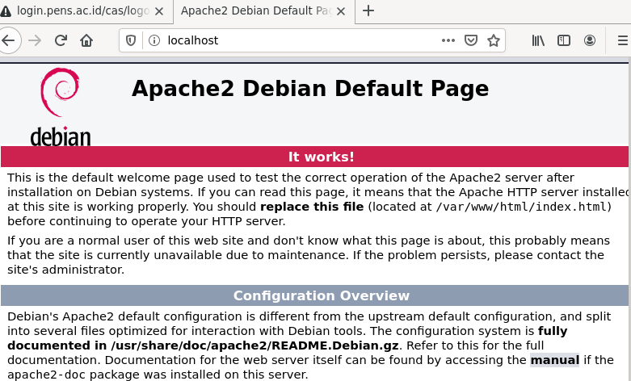Open a new tab with the plus button
The height and width of the screenshot is (381, 631).
(x=368, y=10)
